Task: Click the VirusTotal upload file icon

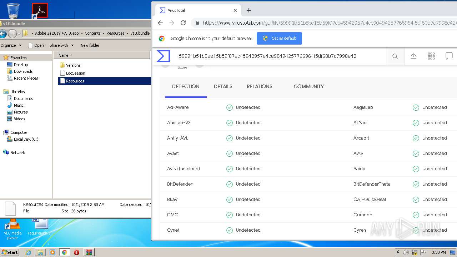Action: click(413, 56)
